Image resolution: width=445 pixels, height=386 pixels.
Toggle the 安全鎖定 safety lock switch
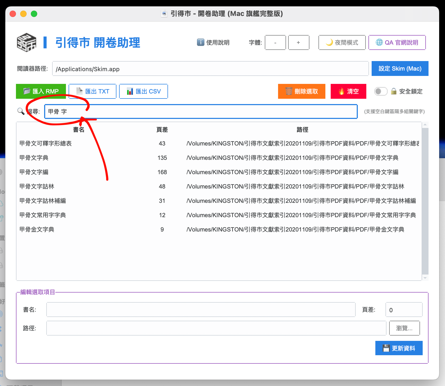click(x=381, y=91)
